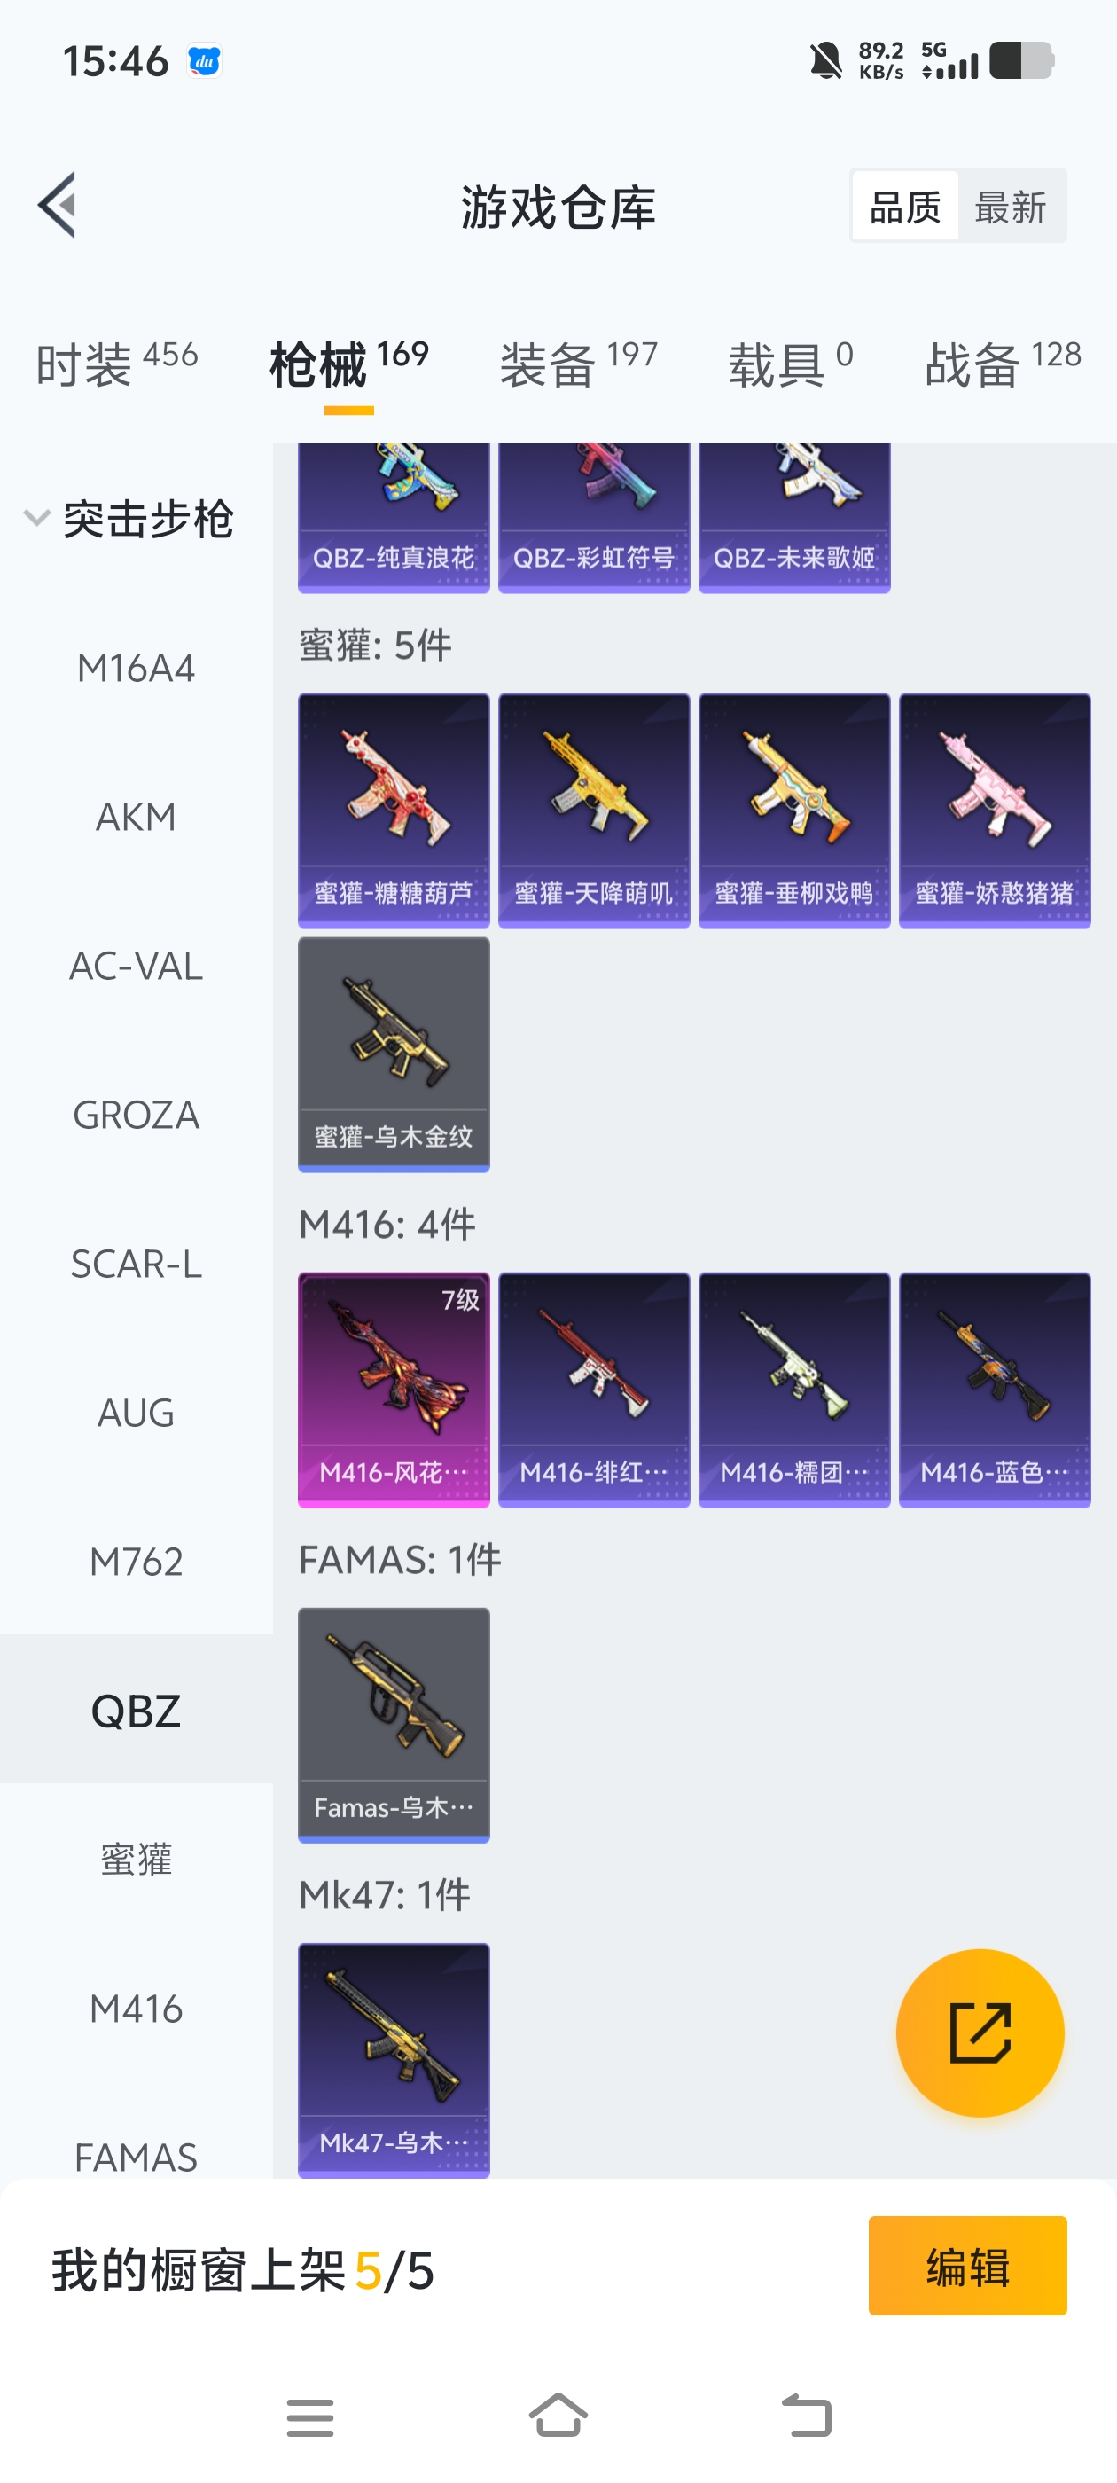This screenshot has width=1117, height=2483.
Task: Tap the back arrow icon
Action: [57, 204]
